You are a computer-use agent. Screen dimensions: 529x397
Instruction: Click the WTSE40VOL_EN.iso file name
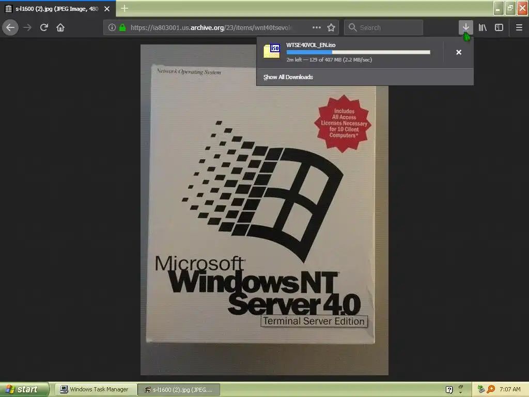[310, 45]
